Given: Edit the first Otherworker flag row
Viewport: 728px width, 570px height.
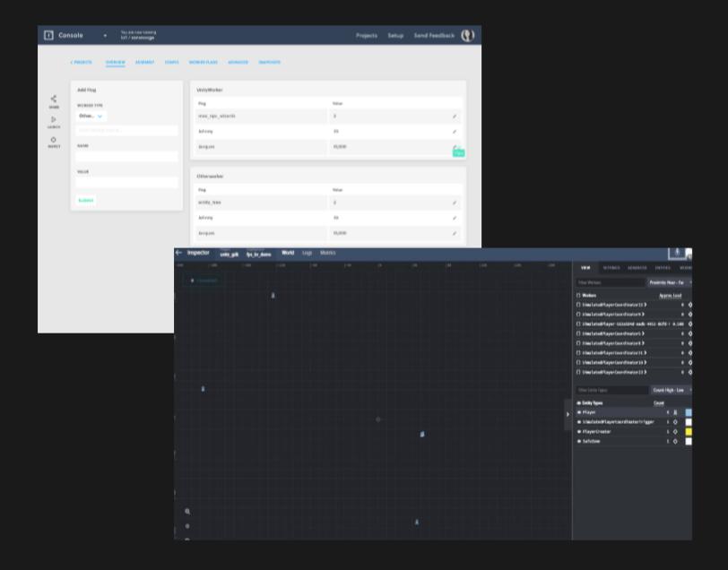Looking at the screenshot, I should [x=455, y=203].
